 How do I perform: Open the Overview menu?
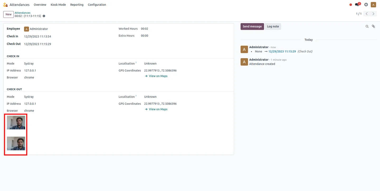[40, 5]
